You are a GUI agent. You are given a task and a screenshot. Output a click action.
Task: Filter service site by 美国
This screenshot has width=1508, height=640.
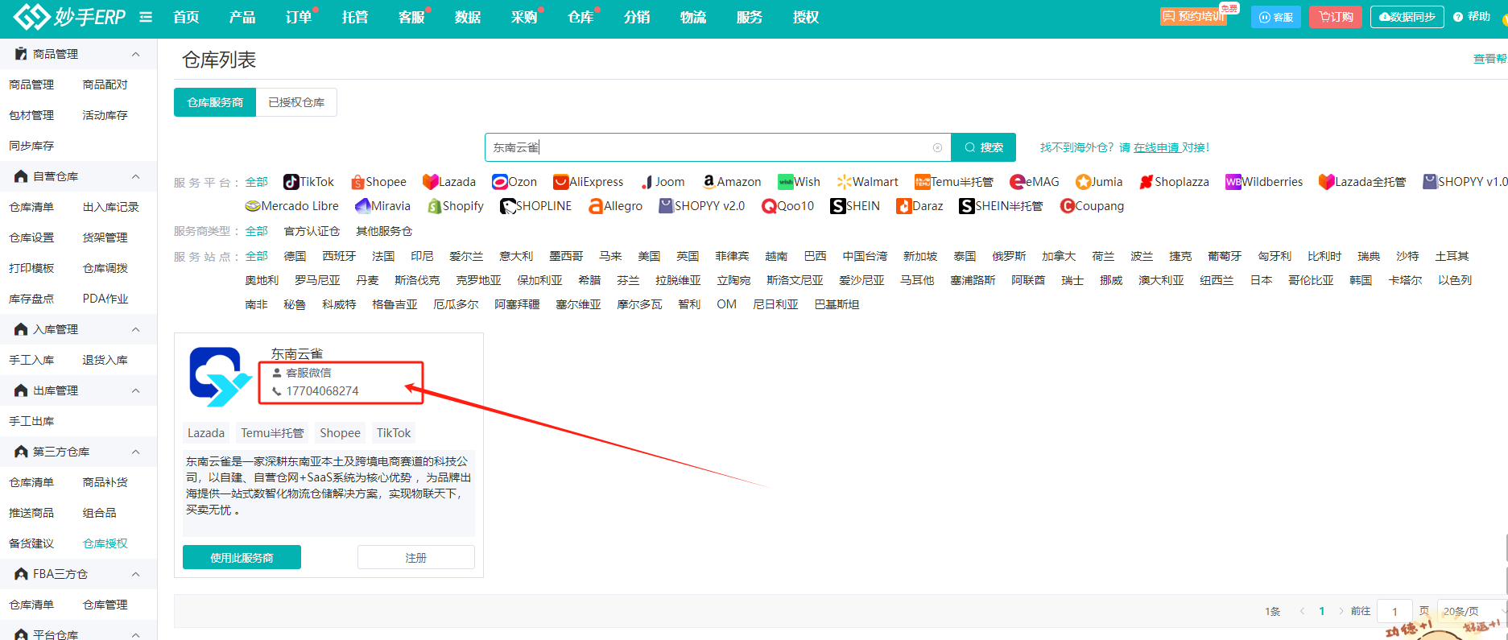point(649,256)
